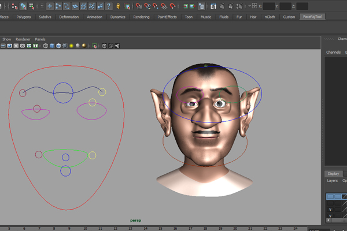Image resolution: width=347 pixels, height=231 pixels.
Task: Enable smooth shade all blue cube
Action: pos(52,46)
